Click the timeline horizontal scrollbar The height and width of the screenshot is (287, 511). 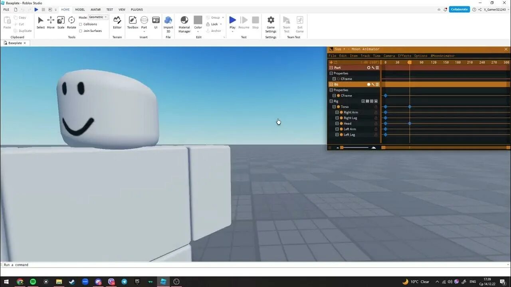click(x=446, y=147)
